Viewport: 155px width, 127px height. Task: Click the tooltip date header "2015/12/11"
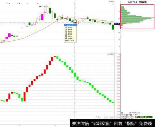coord(70,25)
